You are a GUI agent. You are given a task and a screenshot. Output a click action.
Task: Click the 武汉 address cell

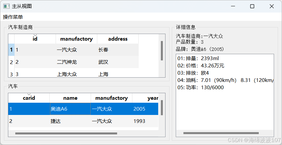point(118,62)
